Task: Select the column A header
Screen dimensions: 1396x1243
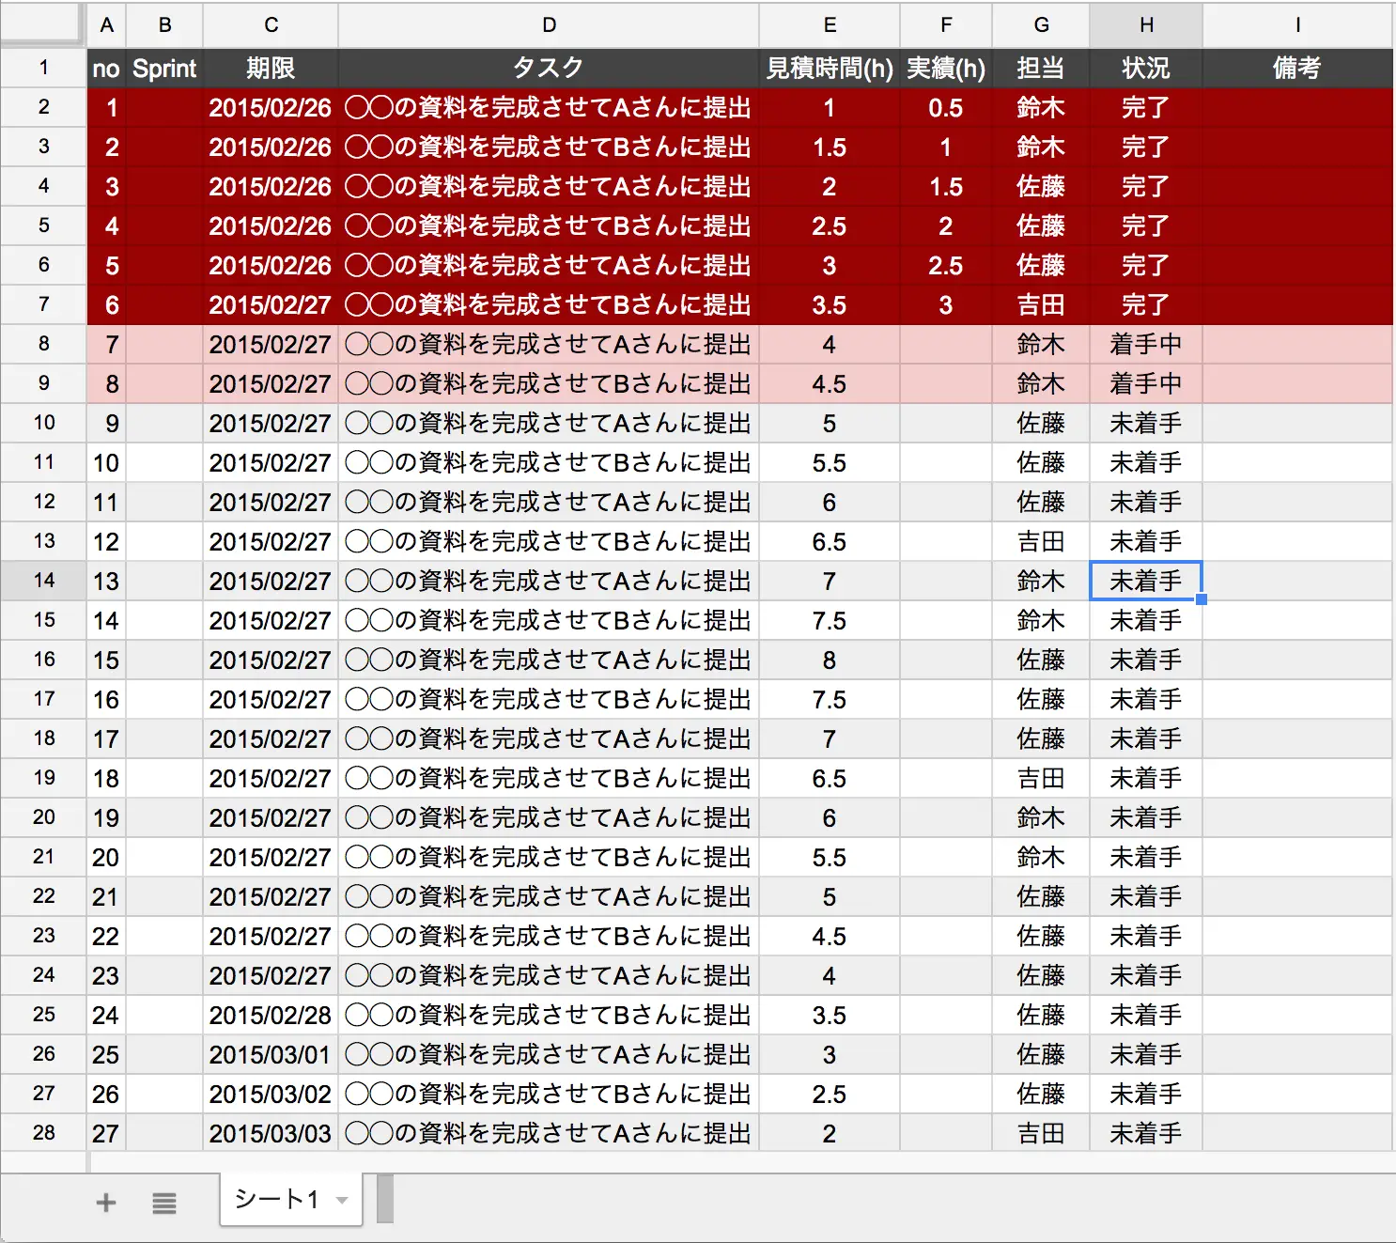Action: pos(106,25)
